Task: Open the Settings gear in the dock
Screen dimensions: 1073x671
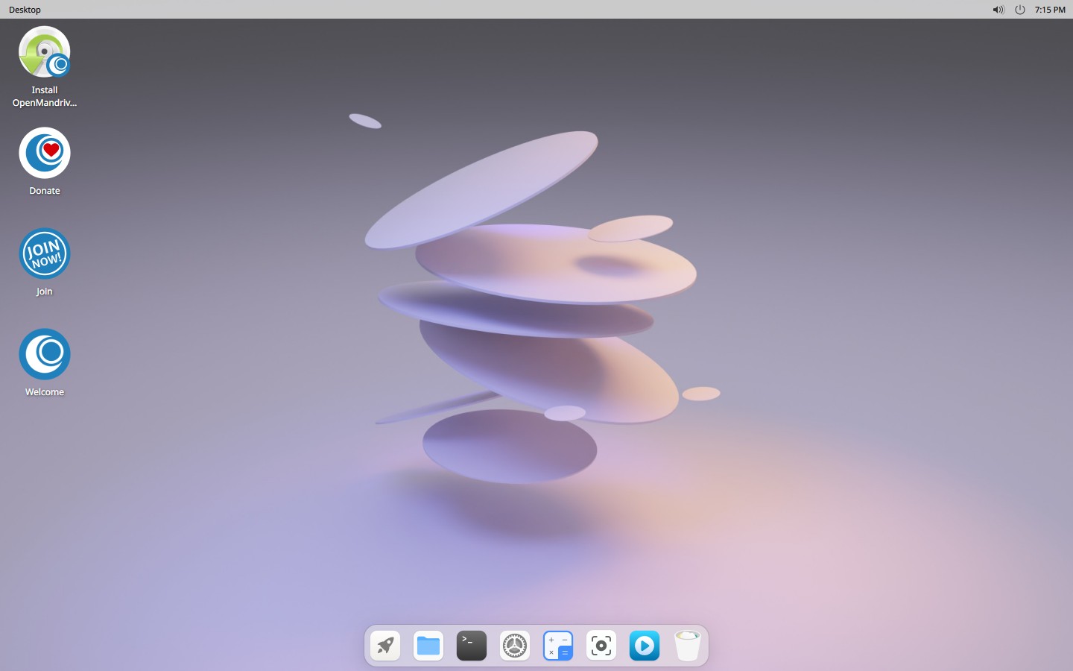Action: (x=515, y=646)
